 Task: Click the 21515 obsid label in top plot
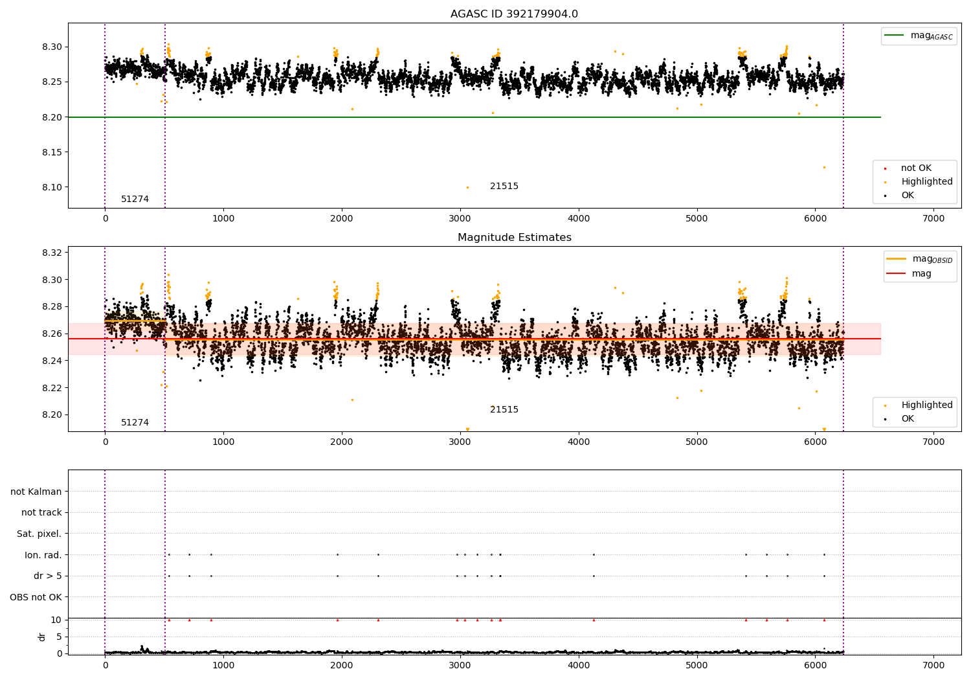(x=504, y=187)
